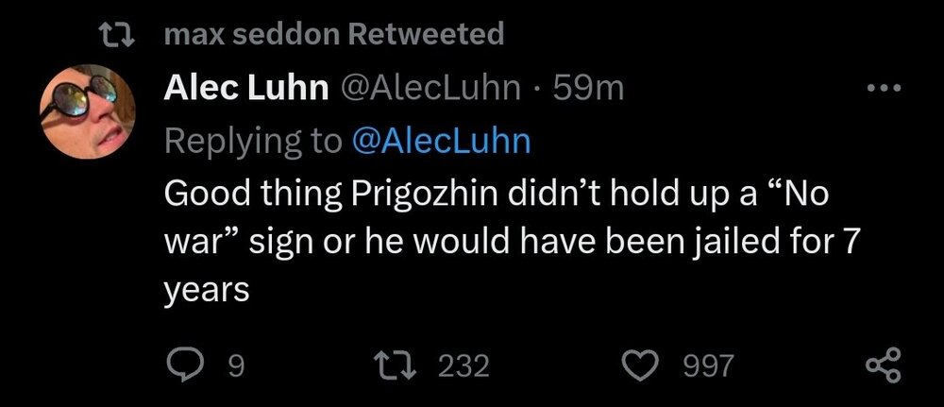
Task: Click the "max seddon Retweeted" label
Action: click(x=333, y=36)
